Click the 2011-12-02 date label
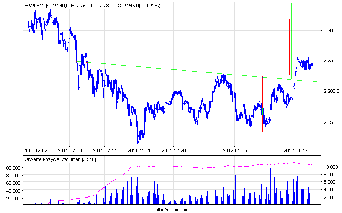342x213 pixels. click(x=35, y=150)
